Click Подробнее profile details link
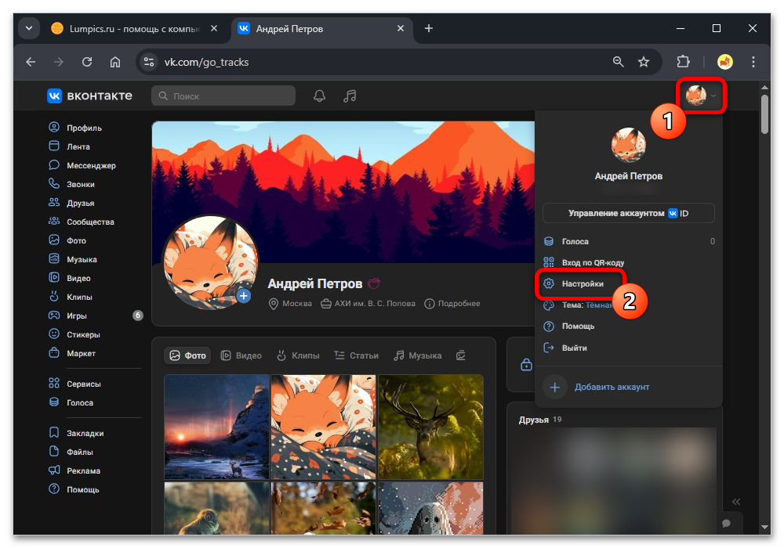 (x=452, y=304)
